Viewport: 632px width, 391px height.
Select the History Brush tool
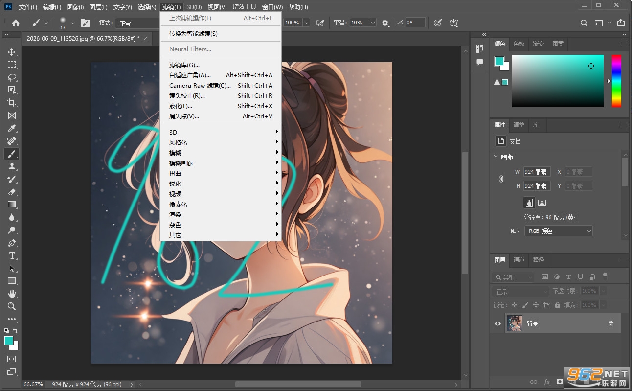point(12,179)
